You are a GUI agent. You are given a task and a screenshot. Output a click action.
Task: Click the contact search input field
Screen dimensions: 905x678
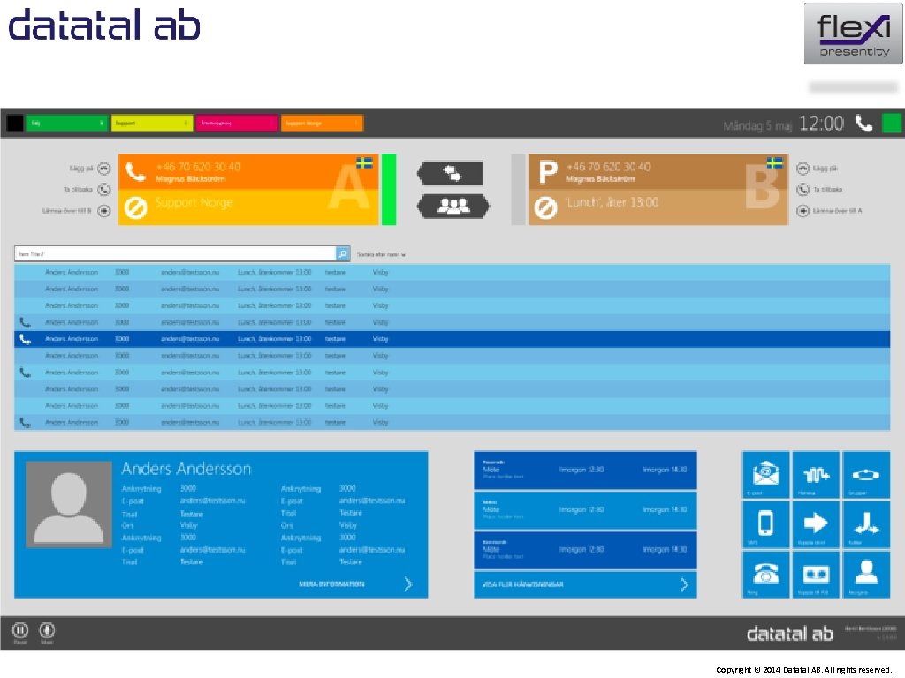tap(175, 253)
